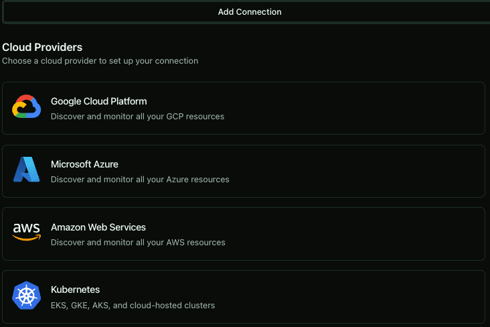Click 'Discover and monitor all your GCP resources'

[x=137, y=117]
